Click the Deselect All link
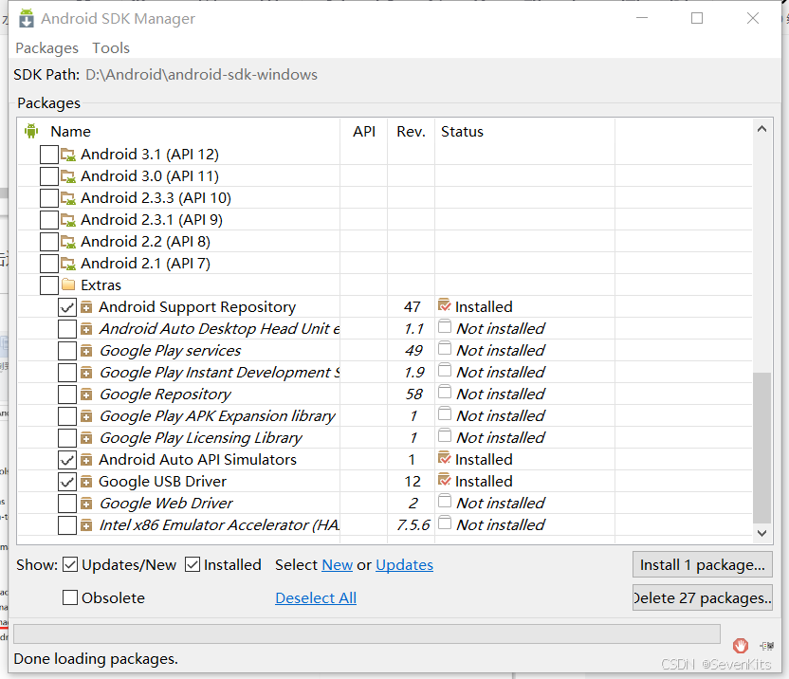This screenshot has width=789, height=679. pyautogui.click(x=316, y=598)
